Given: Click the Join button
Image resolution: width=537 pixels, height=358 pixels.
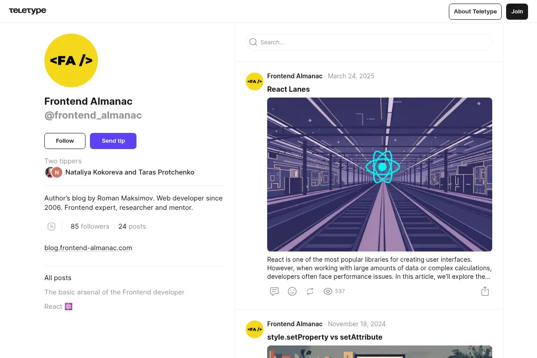Looking at the screenshot, I should point(517,12).
